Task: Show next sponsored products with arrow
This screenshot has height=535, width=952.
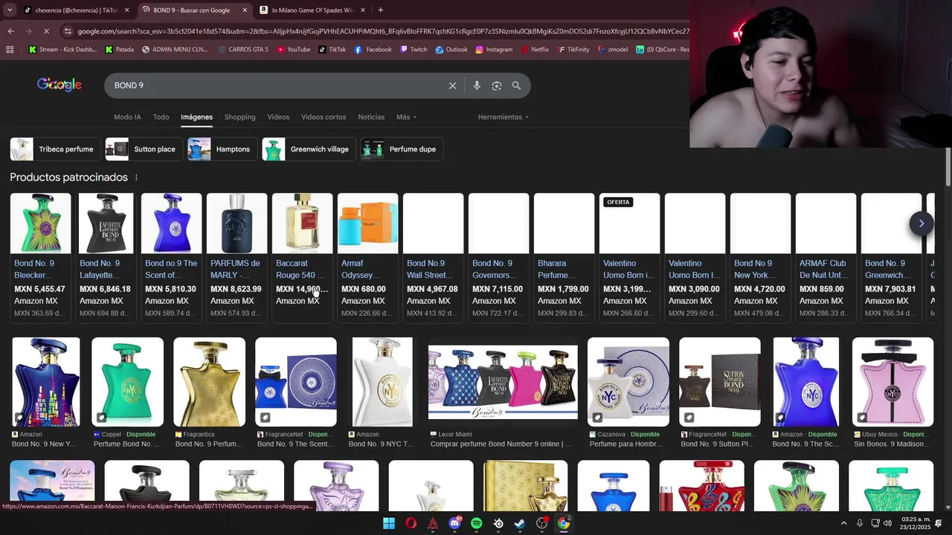Action: pyautogui.click(x=921, y=224)
